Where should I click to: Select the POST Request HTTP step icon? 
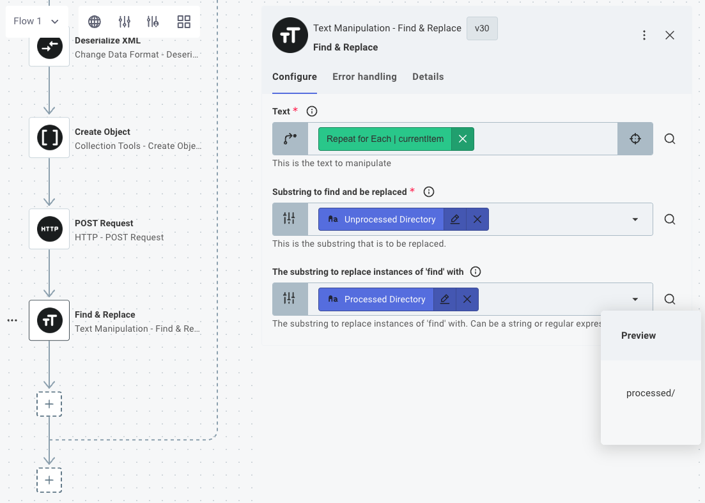pos(49,229)
